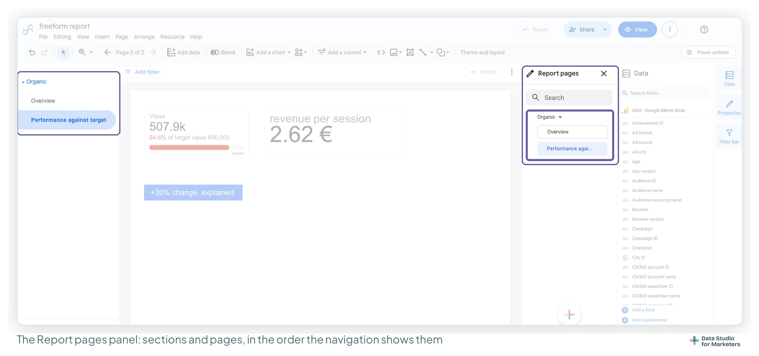Open the Data Studio home logo
The width and height of the screenshot is (759, 356).
28,30
